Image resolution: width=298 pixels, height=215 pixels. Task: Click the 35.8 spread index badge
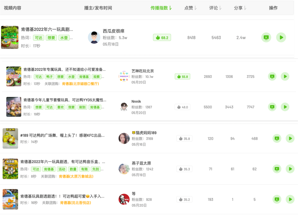184,139
